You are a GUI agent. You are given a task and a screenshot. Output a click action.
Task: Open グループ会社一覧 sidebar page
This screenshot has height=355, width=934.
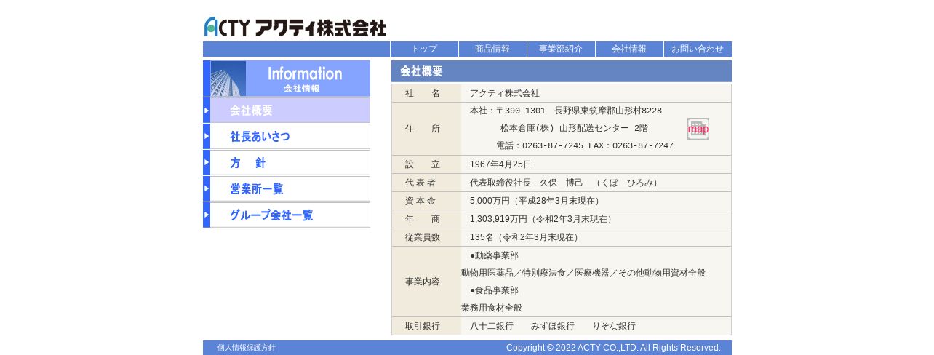(x=287, y=215)
